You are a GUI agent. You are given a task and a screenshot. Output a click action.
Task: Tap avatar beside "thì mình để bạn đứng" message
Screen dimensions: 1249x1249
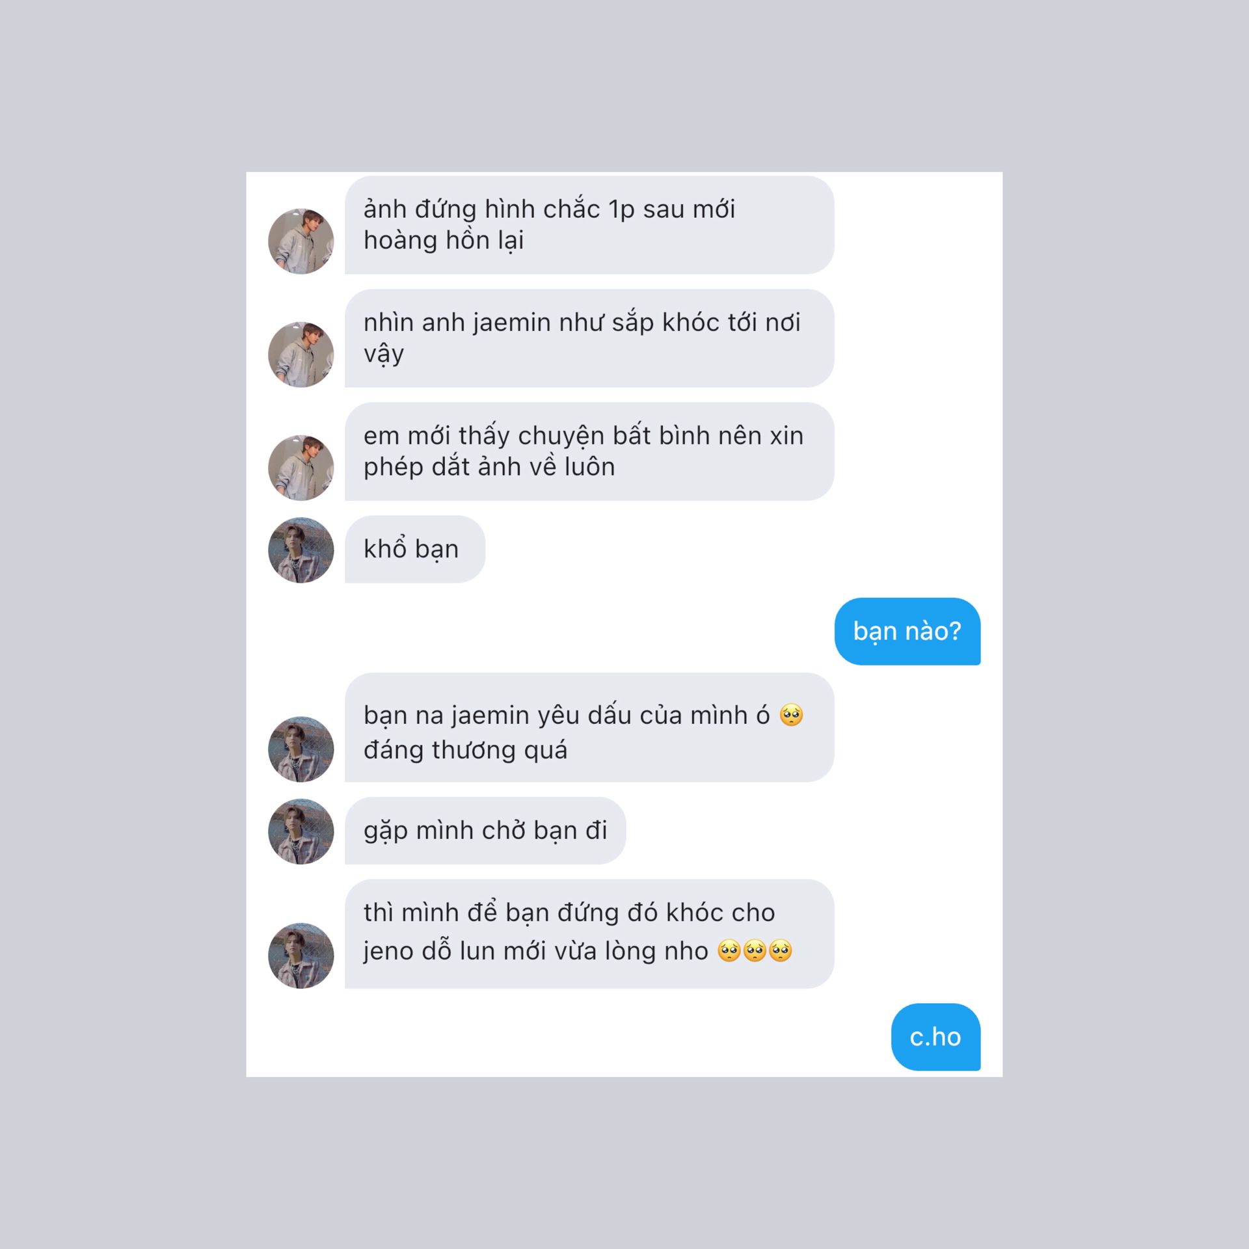pyautogui.click(x=301, y=955)
